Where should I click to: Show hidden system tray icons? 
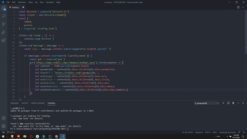(x=227, y=136)
